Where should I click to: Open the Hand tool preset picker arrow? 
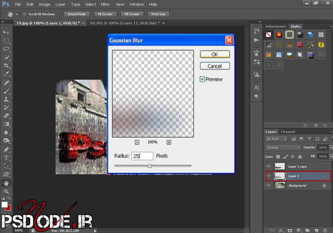17,15
